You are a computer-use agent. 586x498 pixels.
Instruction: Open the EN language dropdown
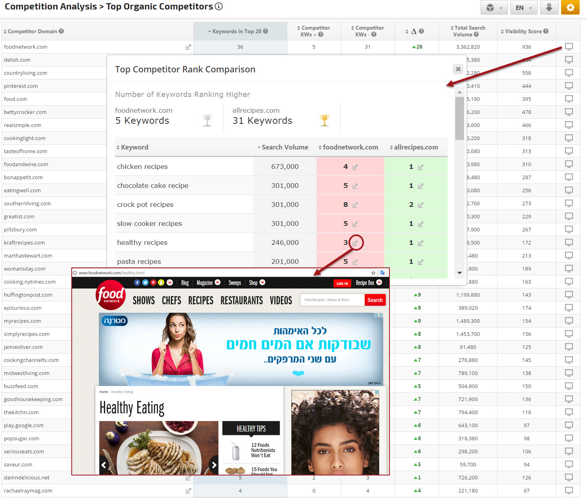pyautogui.click(x=523, y=8)
